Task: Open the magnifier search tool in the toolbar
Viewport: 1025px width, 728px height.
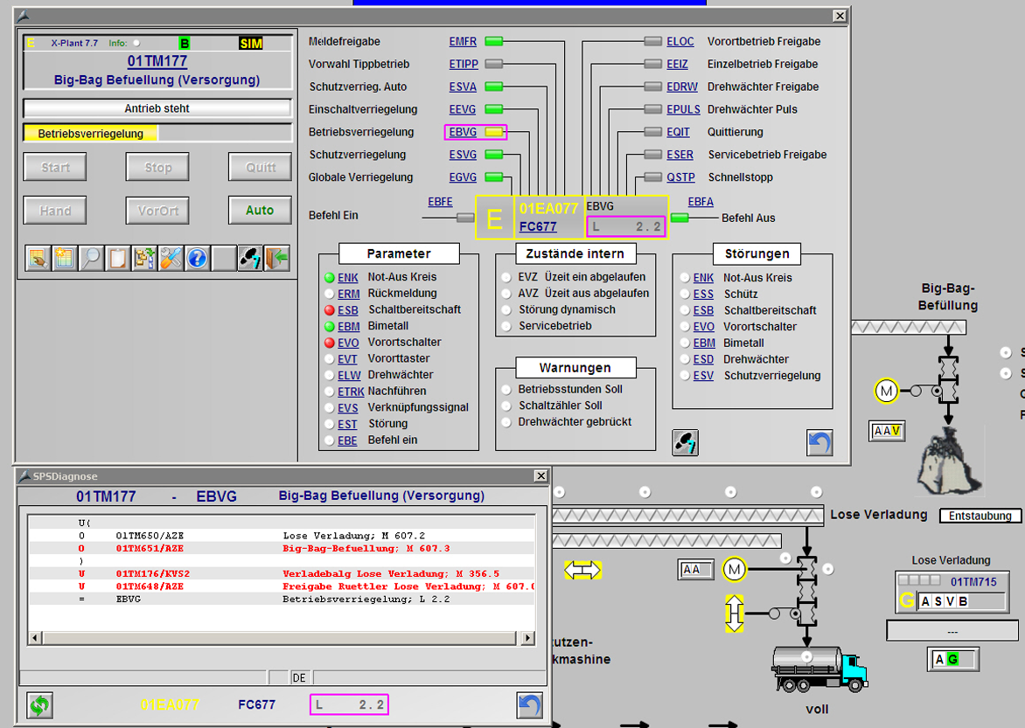Action: [91, 258]
